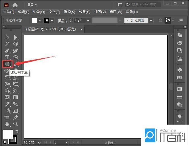This screenshot has height=146, width=189.
Task: Pick the Spiral tool
Action: pyautogui.click(x=16, y=57)
